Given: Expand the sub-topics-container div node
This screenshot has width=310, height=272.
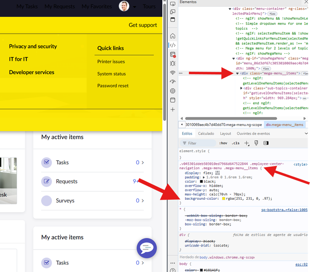Looking at the screenshot, I should click(241, 88).
